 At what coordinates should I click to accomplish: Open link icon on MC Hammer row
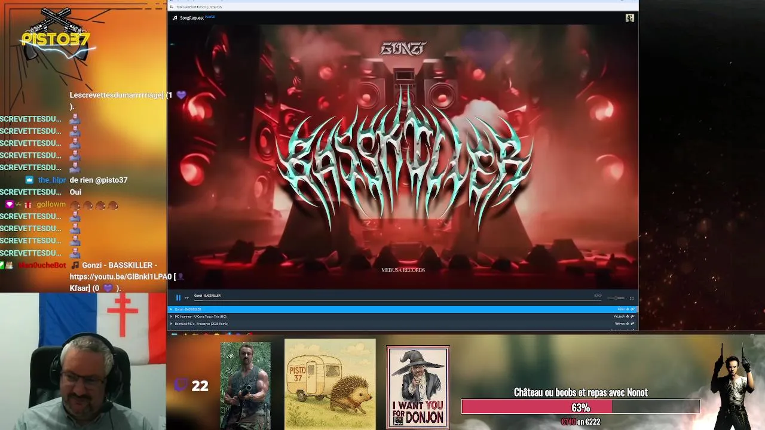coord(632,317)
